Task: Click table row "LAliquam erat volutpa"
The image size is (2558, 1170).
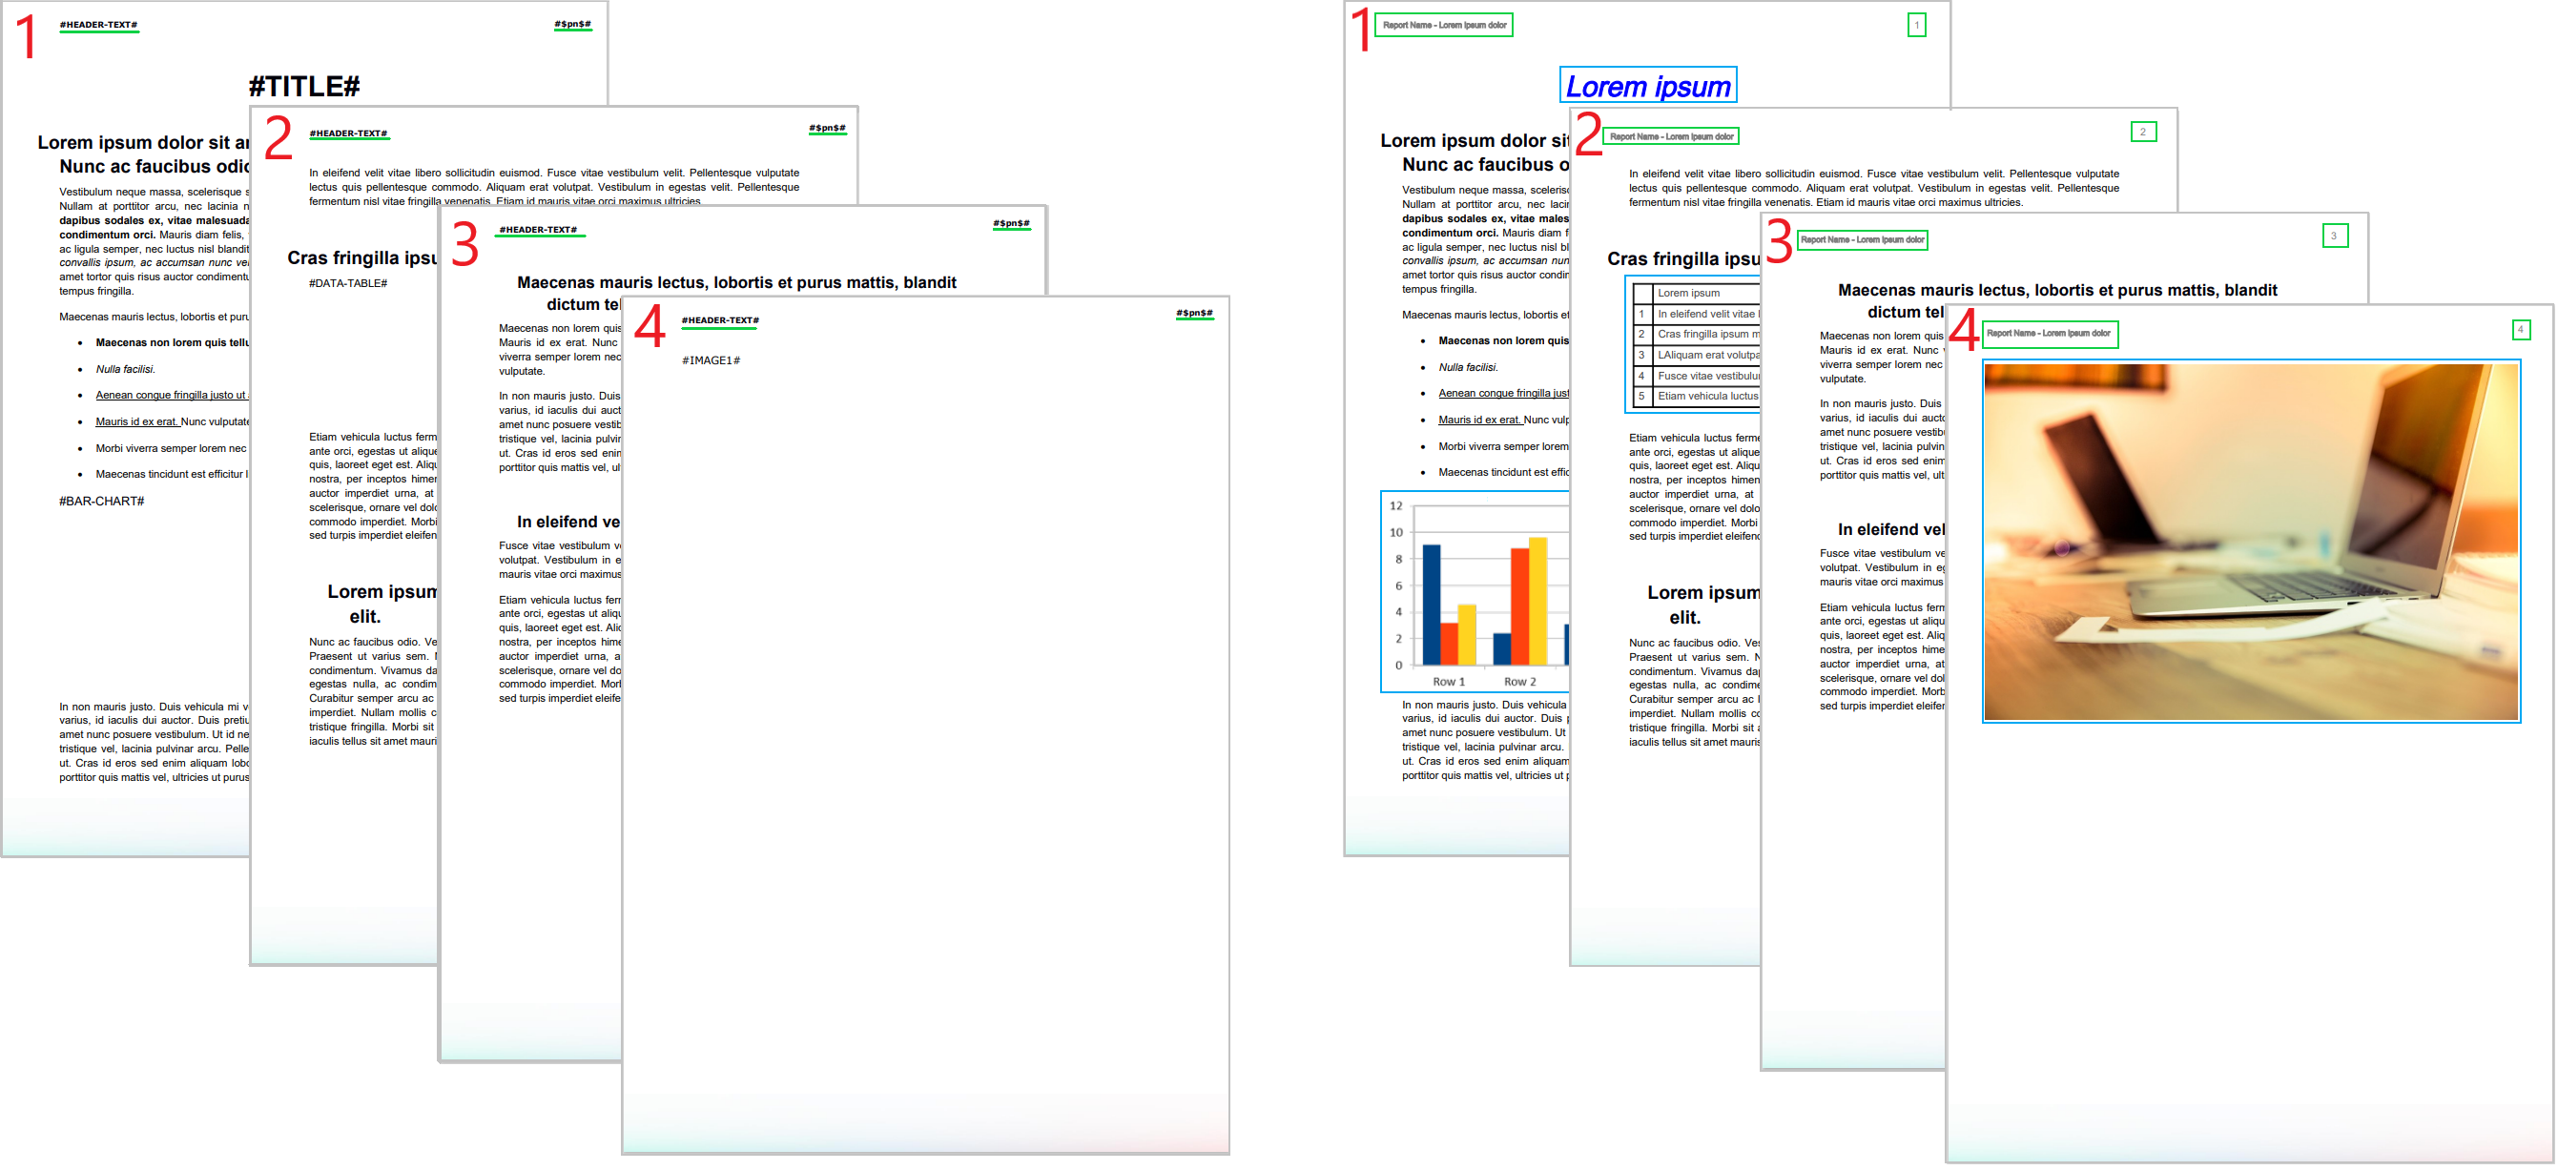Action: (1696, 355)
